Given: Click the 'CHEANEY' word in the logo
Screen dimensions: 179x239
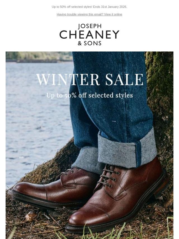Looking at the screenshot, I should 89,34.
